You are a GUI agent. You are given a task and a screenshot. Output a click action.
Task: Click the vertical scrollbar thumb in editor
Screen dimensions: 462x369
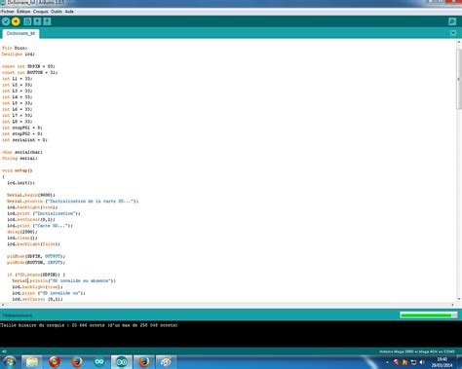[459, 79]
